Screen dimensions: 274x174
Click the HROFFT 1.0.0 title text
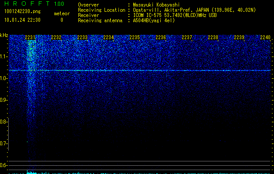click(x=34, y=3)
